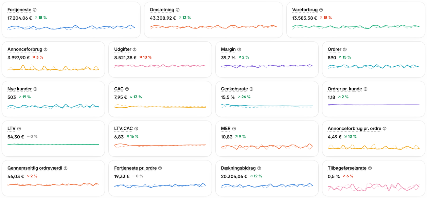Click the help icon next to Fortjeneste

pos(35,10)
